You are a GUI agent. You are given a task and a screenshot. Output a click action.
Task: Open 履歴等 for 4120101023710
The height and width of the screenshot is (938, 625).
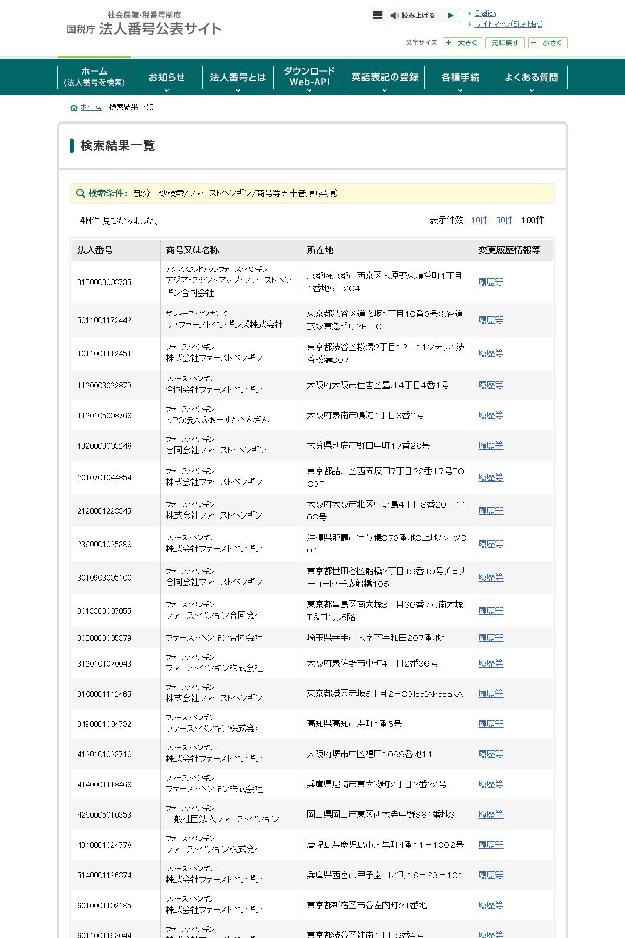(x=491, y=754)
